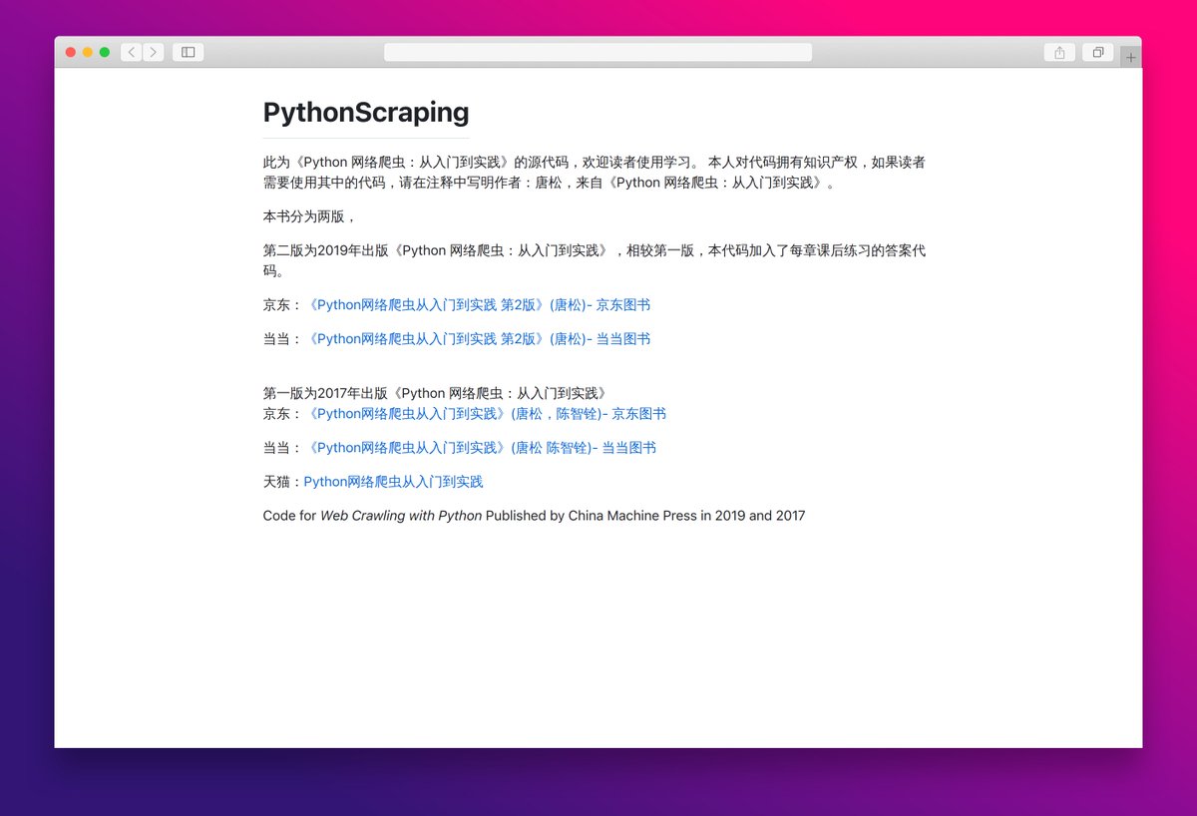This screenshot has height=816, width=1197.
Task: Navigate back using the back arrow
Action: [131, 52]
